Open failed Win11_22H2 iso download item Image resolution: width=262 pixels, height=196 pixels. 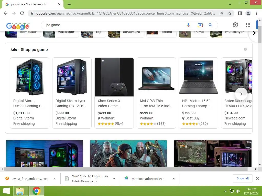tap(87, 178)
